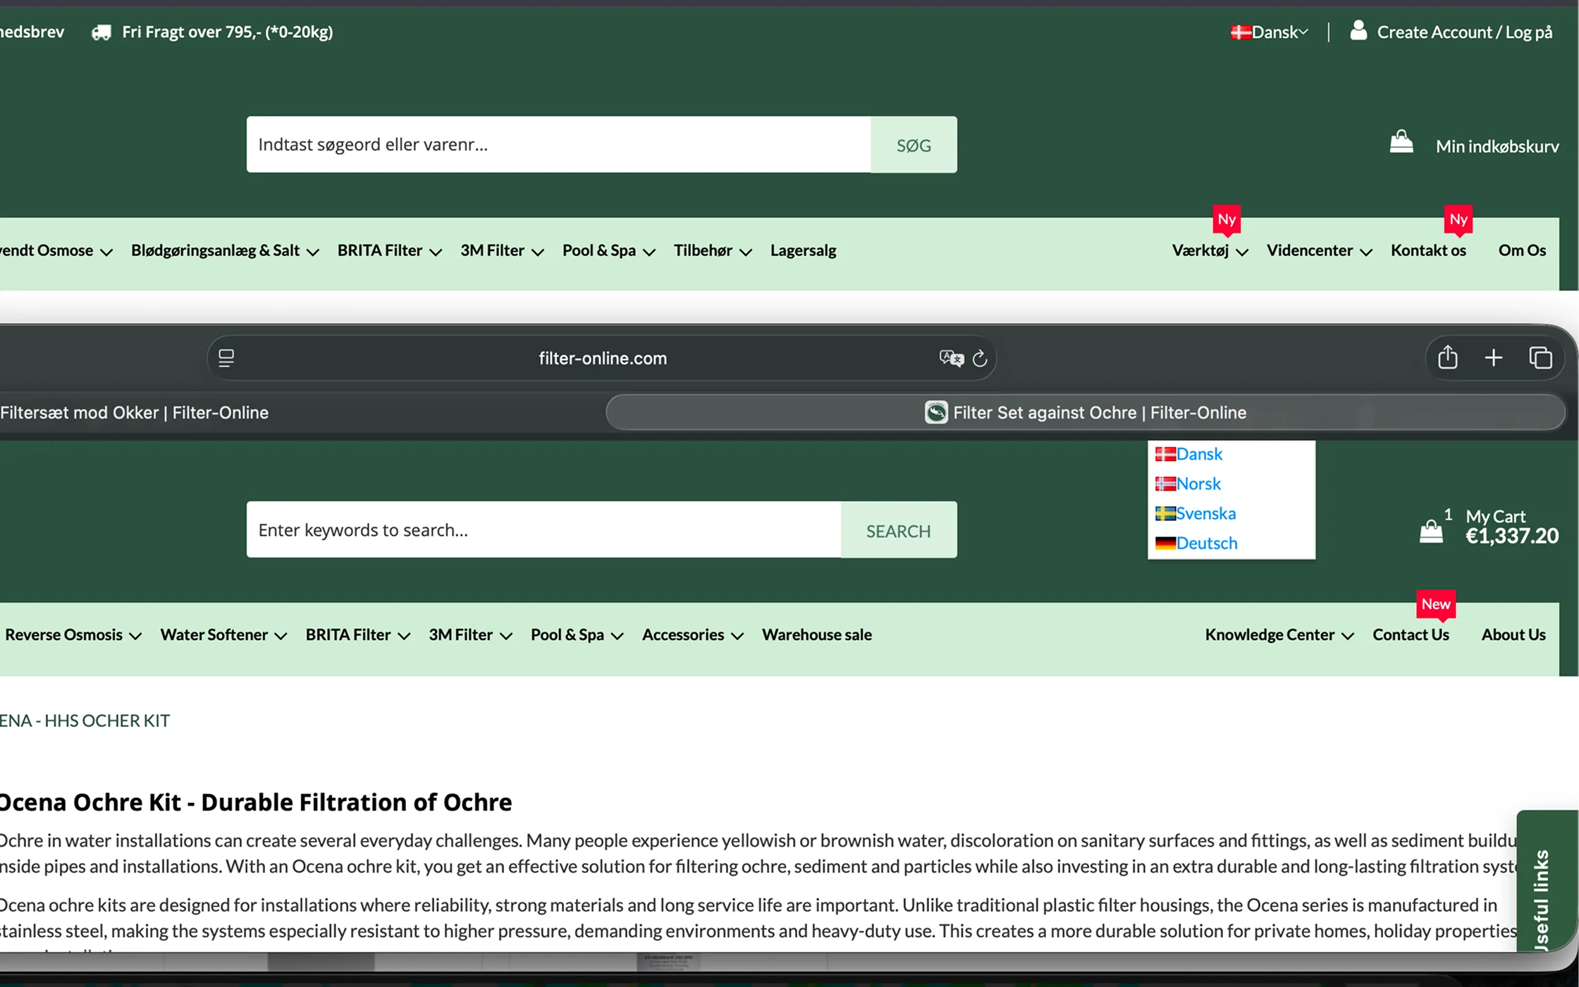Expand the Danish 3M Filter menu near Pool & Spa
Screen dimensions: 1579x987
[x=502, y=250]
